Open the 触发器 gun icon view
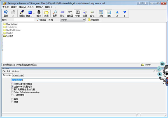 click(x=70, y=14)
